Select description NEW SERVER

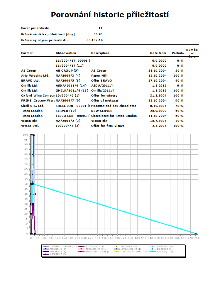pyautogui.click(x=102, y=111)
